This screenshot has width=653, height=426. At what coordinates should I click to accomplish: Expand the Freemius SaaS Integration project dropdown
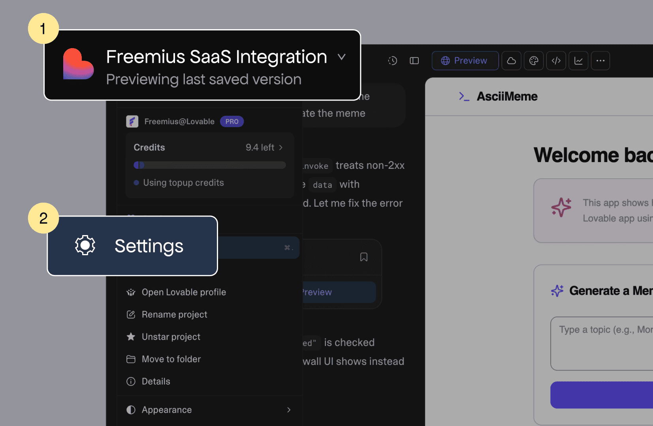(341, 57)
